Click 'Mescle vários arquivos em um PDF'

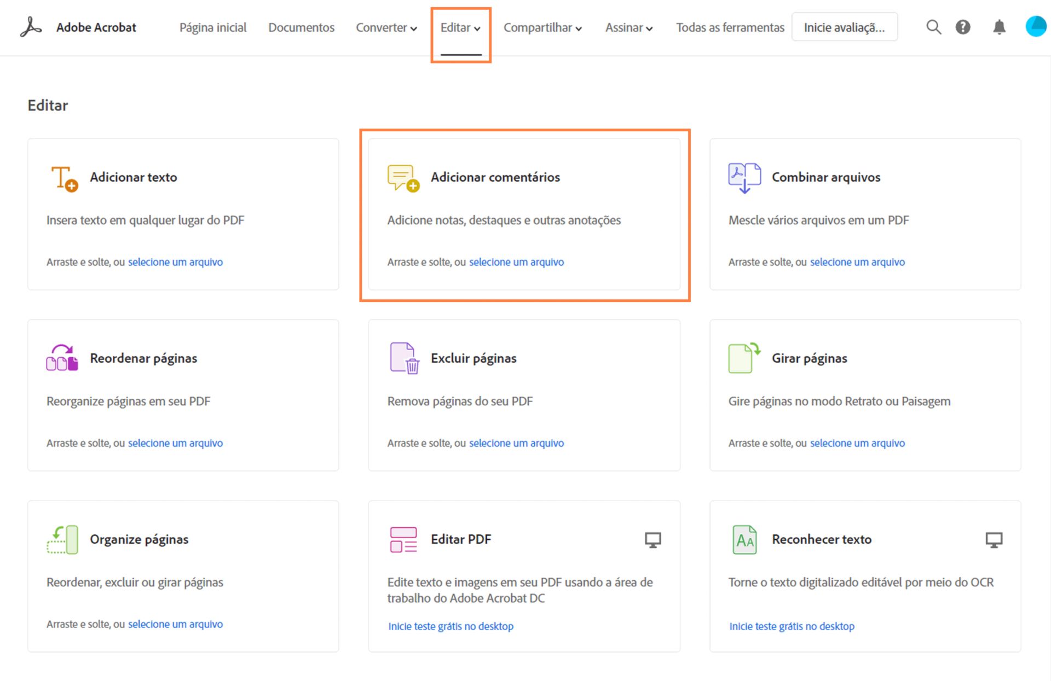tap(818, 220)
